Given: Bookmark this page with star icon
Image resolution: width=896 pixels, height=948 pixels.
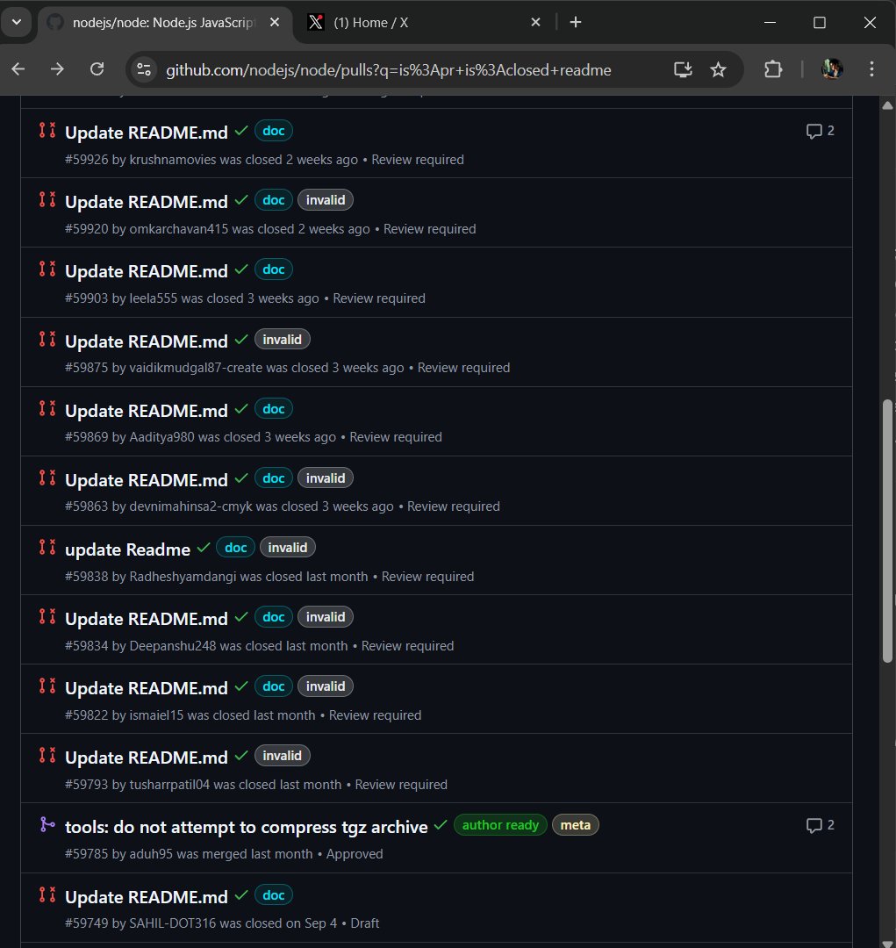Looking at the screenshot, I should click(x=718, y=69).
